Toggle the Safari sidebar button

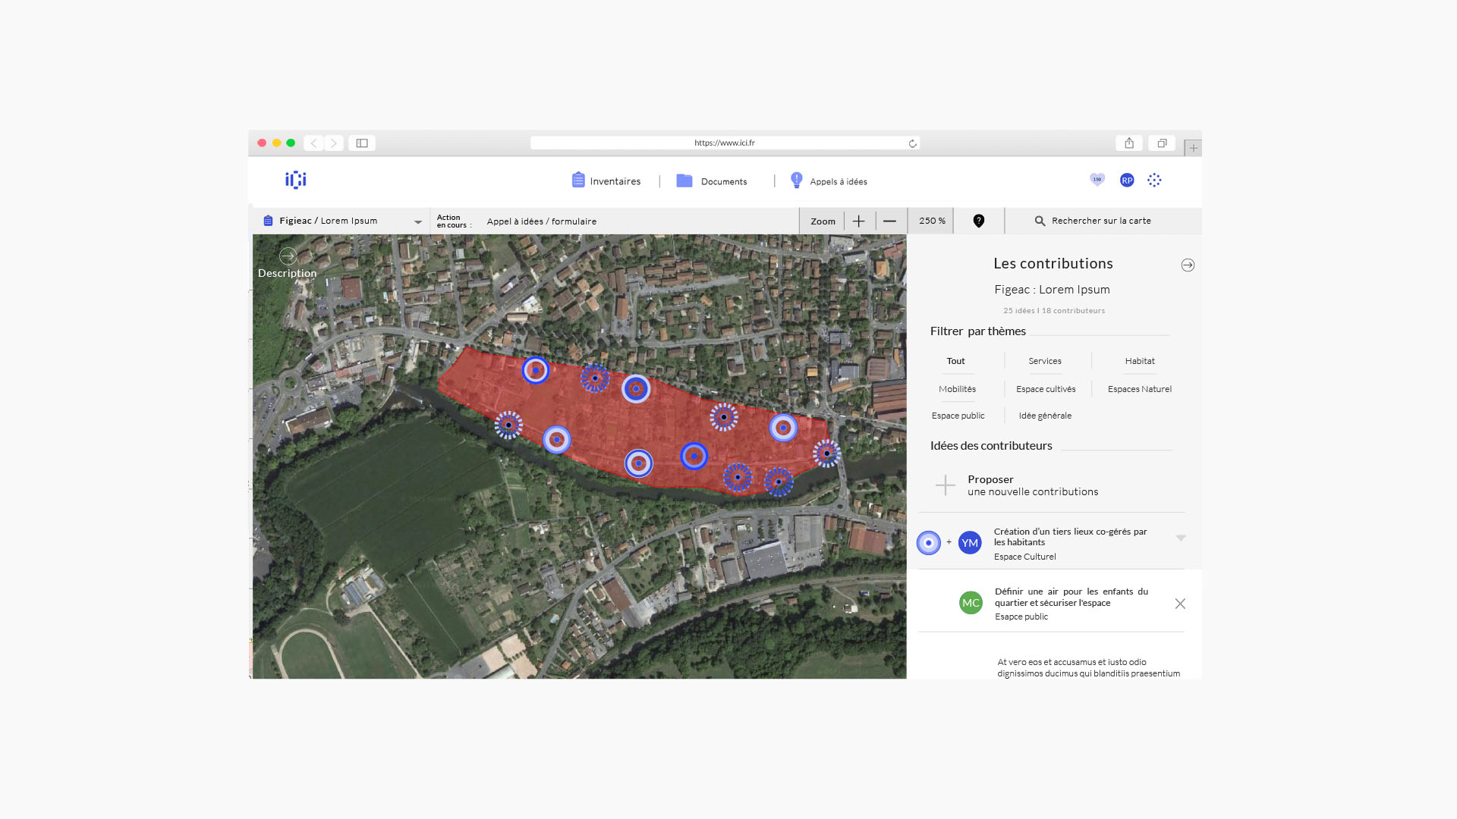click(362, 143)
